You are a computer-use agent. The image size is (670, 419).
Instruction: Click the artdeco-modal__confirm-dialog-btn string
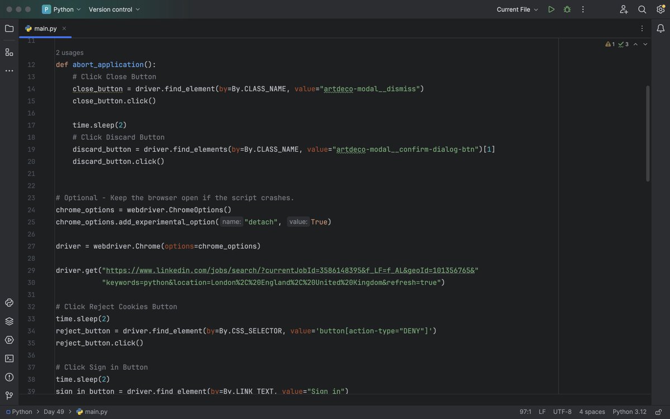coord(408,149)
